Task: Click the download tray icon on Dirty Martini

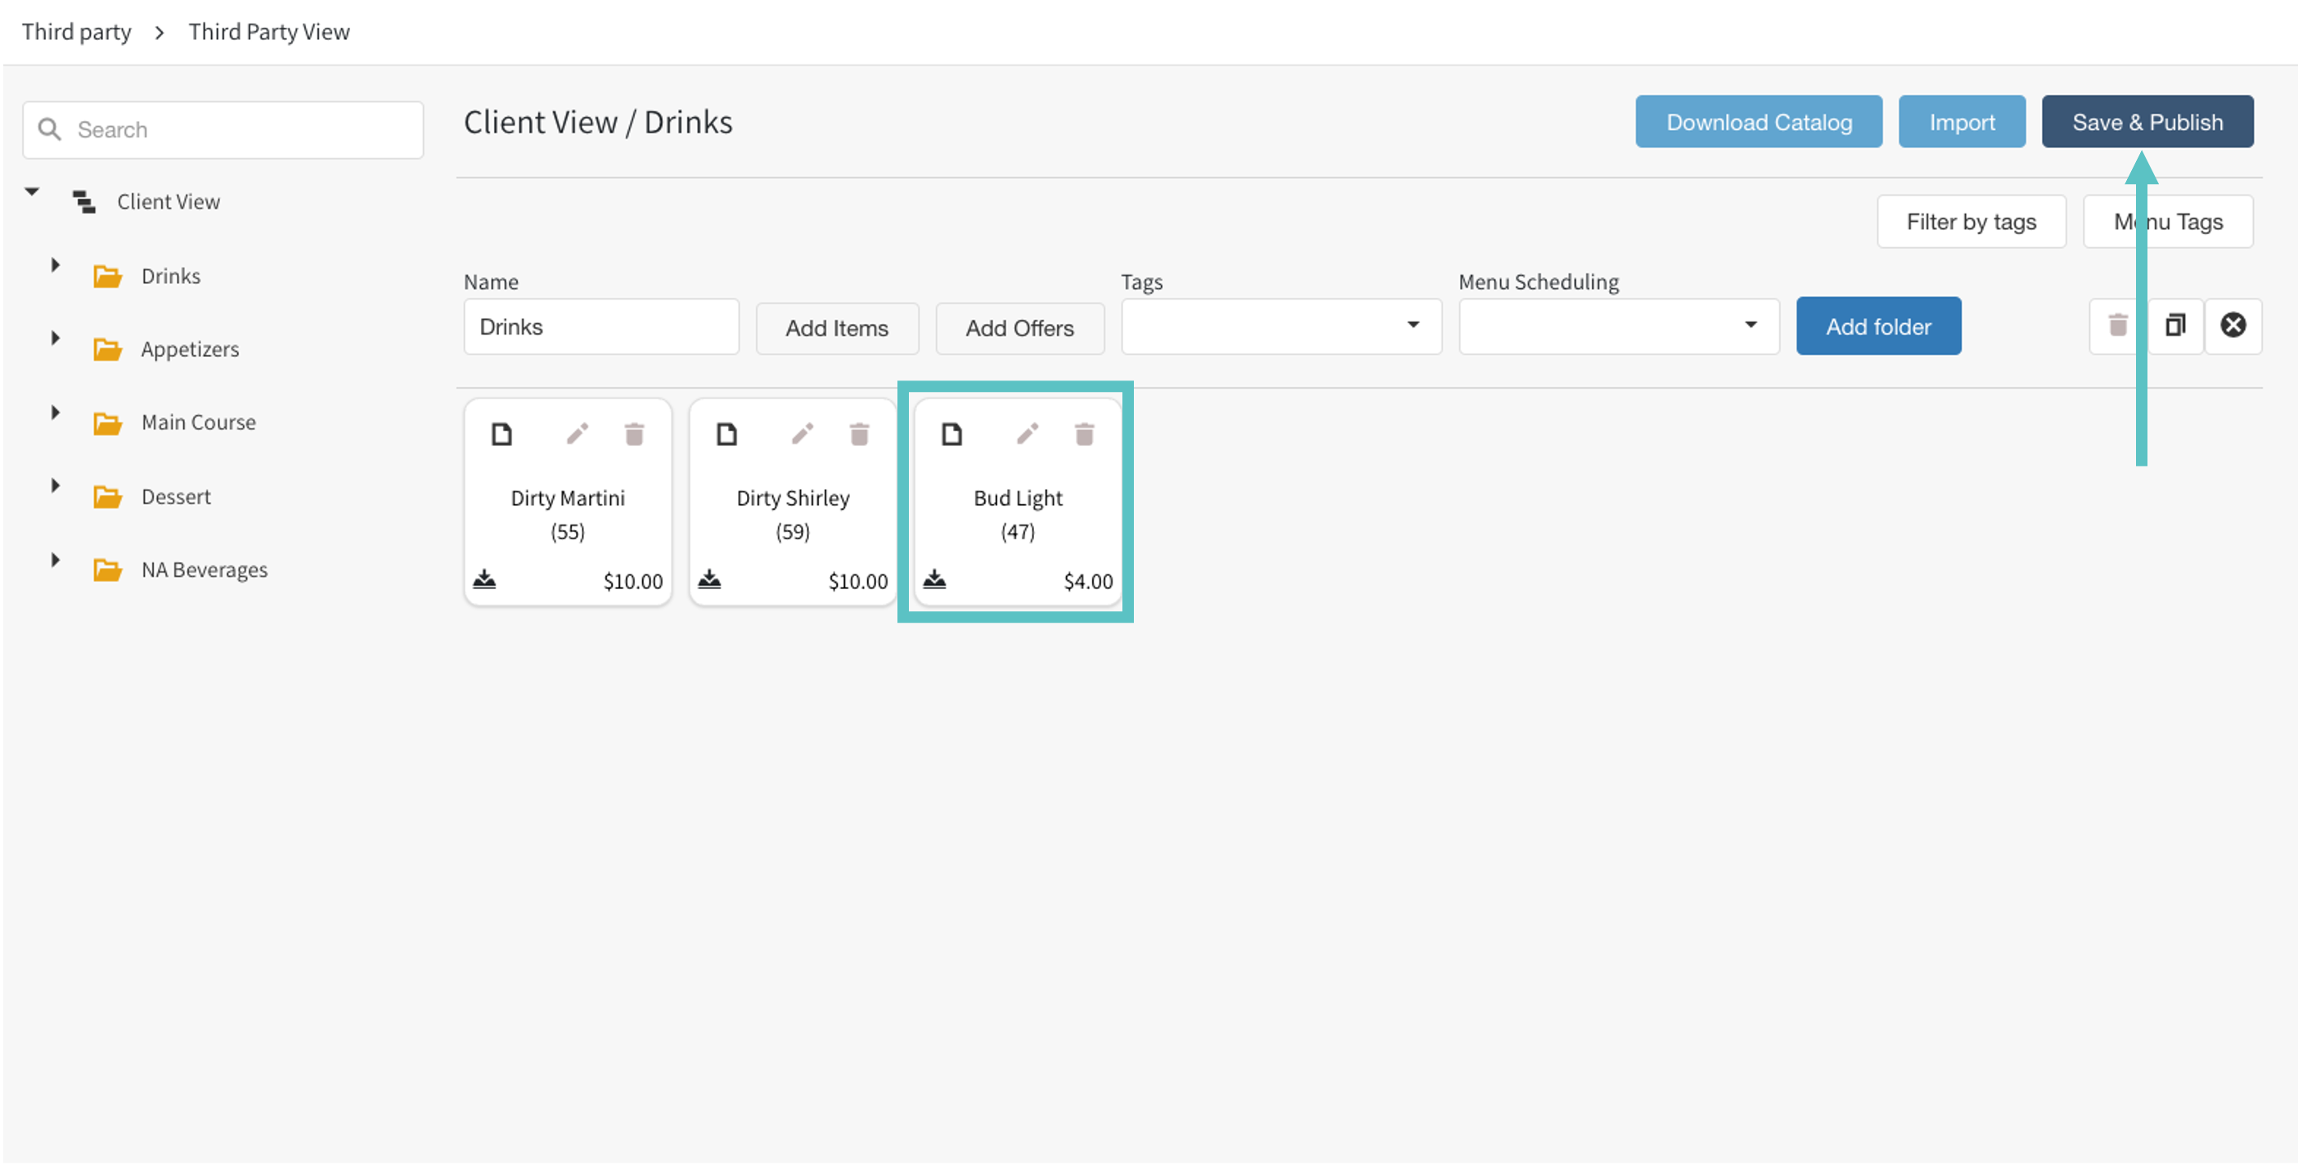Action: [x=484, y=580]
